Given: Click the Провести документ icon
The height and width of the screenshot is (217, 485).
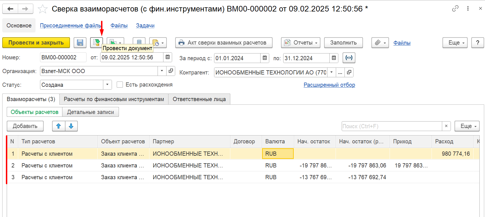Looking at the screenshot, I should point(97,43).
